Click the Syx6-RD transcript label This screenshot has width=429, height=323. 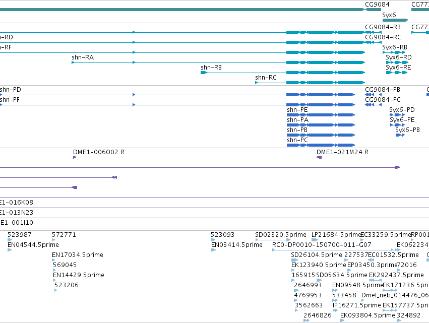pos(399,57)
